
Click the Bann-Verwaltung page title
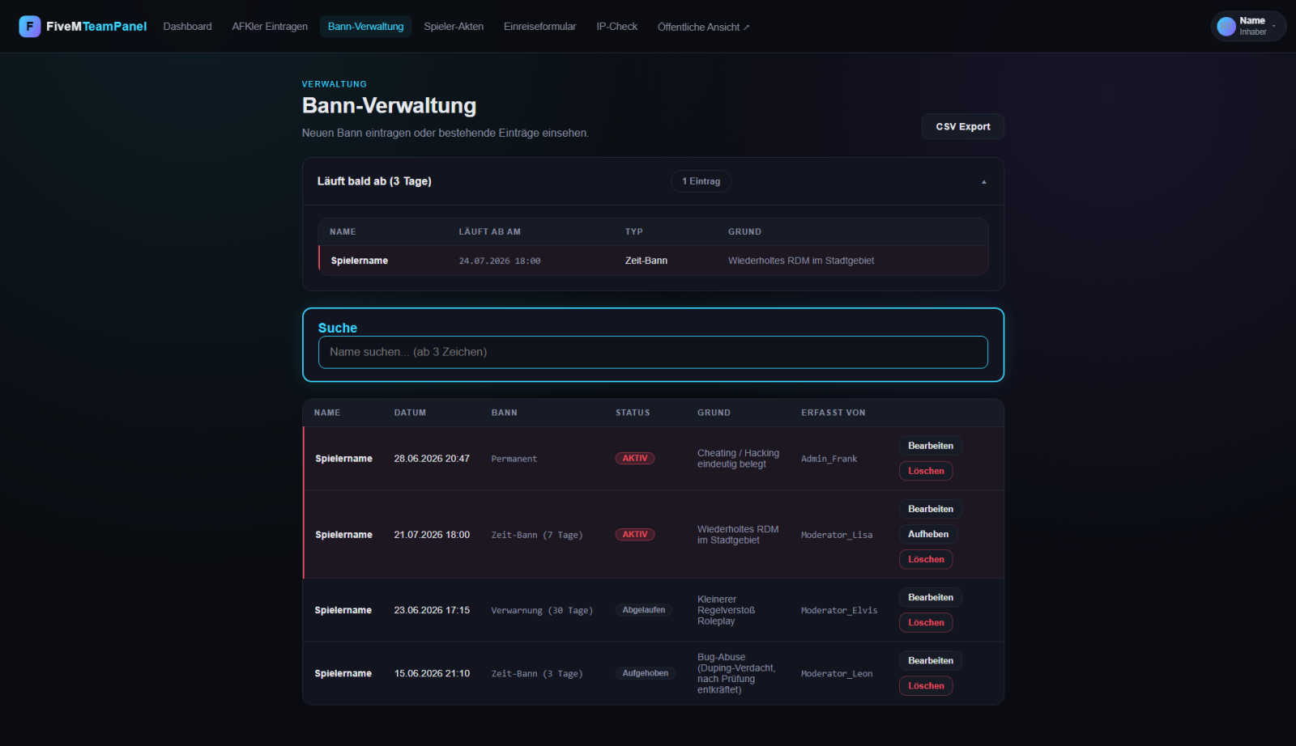click(x=389, y=106)
